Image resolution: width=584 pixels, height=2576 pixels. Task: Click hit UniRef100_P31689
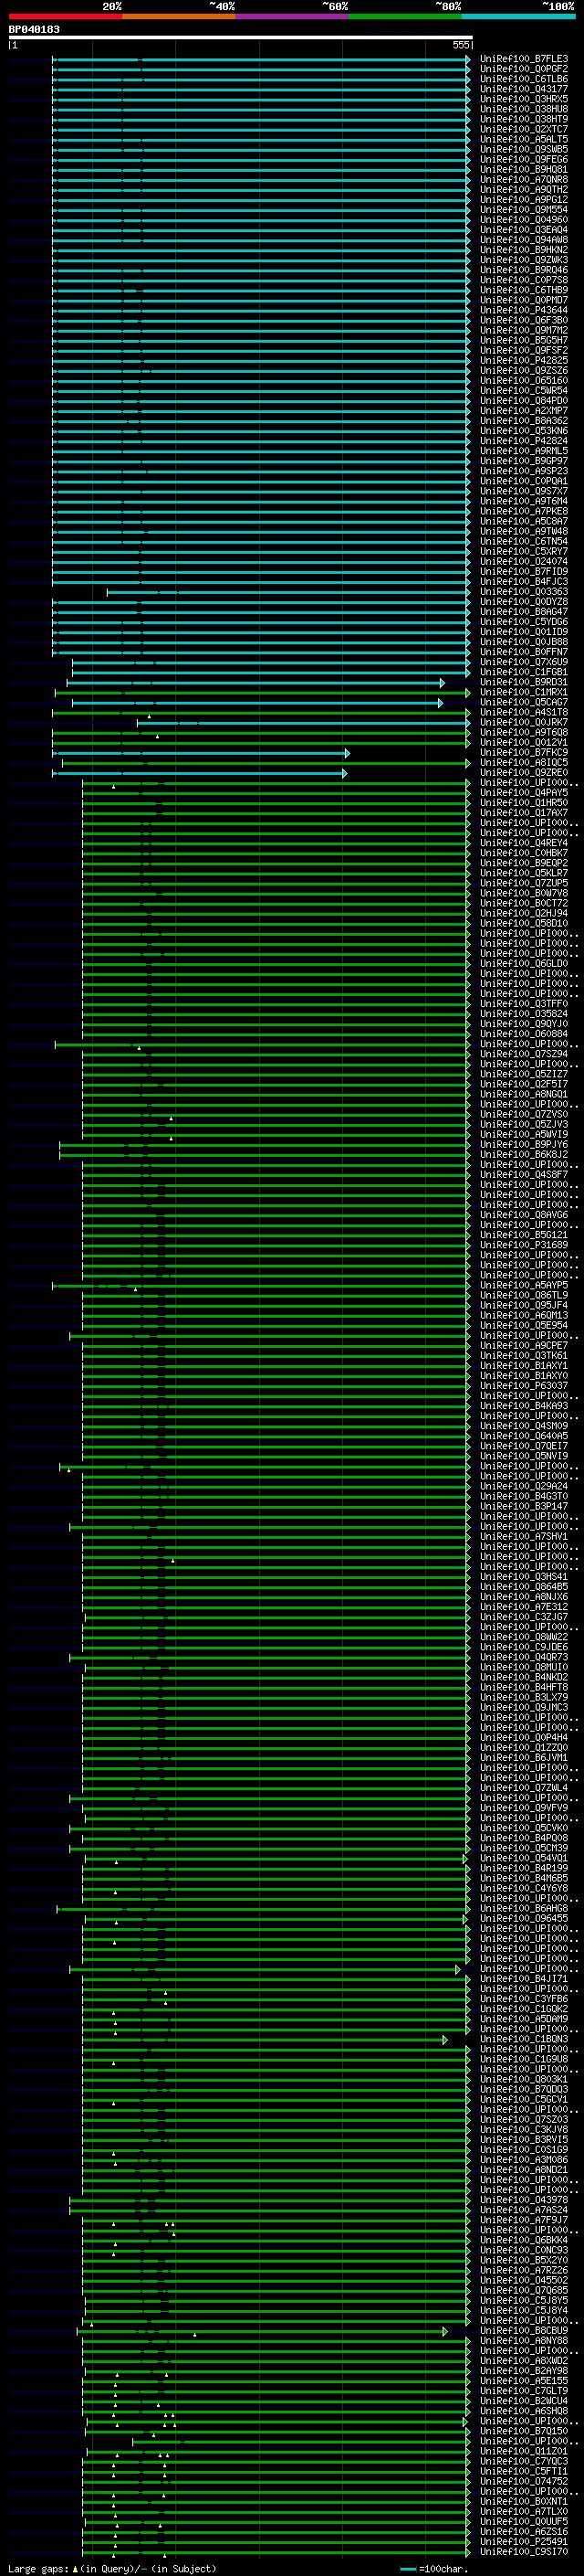[523, 1245]
